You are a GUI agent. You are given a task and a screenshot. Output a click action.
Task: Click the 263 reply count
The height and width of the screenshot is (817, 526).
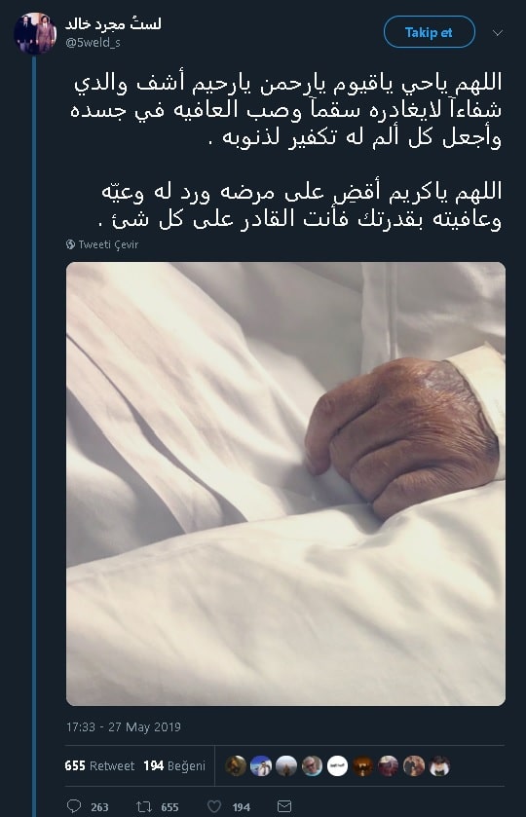point(99,807)
